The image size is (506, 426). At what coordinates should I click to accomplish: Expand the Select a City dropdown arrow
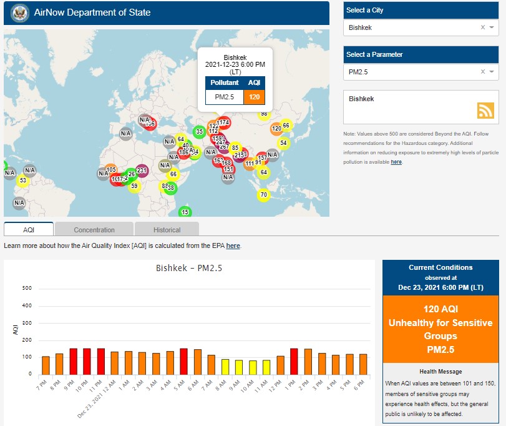pyautogui.click(x=492, y=27)
